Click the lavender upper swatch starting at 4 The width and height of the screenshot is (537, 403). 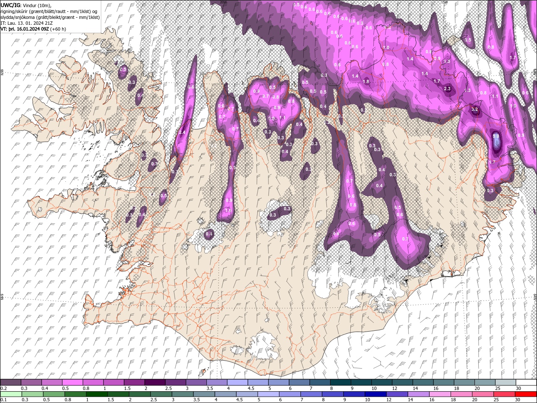pos(237,382)
